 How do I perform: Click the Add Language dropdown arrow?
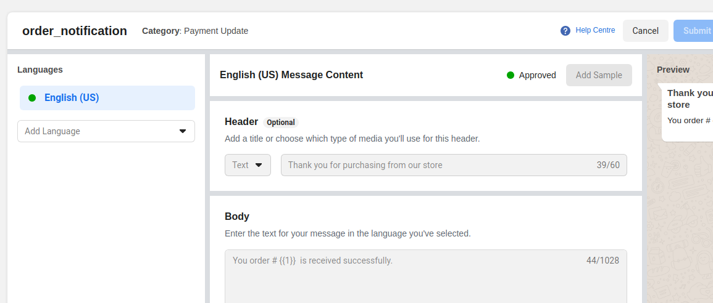pos(183,131)
